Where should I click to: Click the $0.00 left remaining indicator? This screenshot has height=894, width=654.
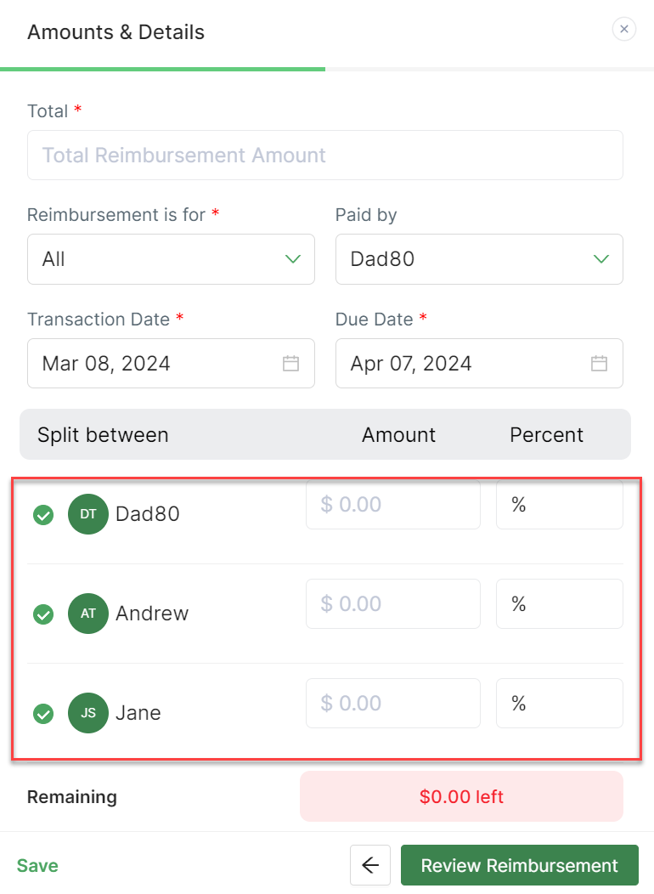click(461, 797)
